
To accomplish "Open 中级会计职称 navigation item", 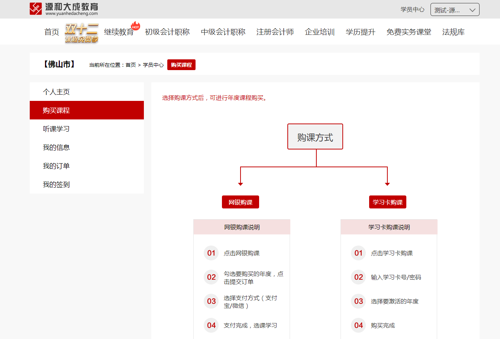I will pos(223,32).
